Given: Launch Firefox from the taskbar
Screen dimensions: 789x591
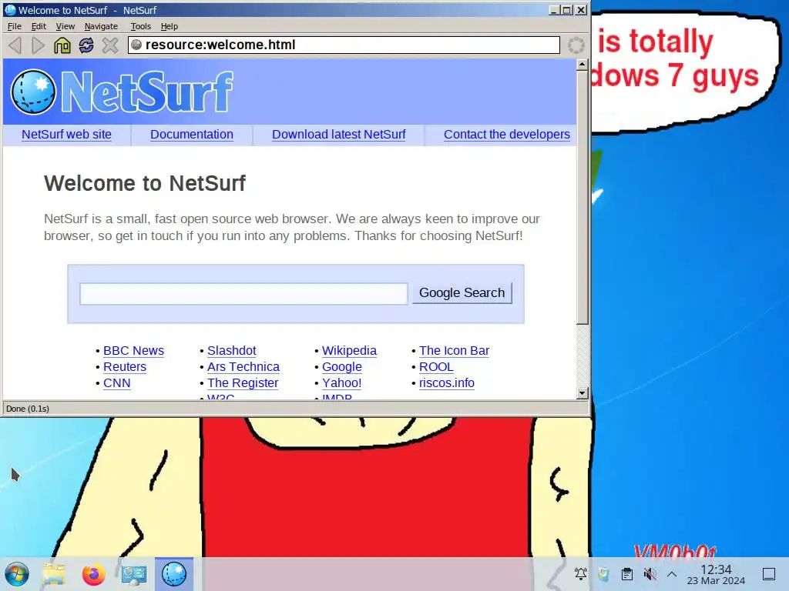Looking at the screenshot, I should (x=93, y=574).
